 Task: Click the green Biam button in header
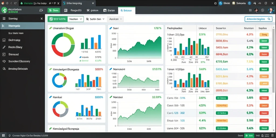[x=54, y=11]
